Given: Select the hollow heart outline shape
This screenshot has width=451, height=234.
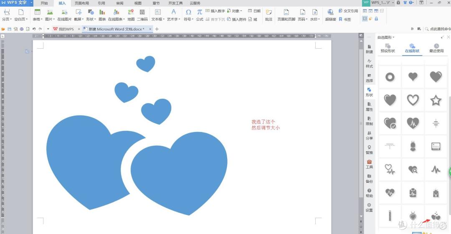Looking at the screenshot, I should 413,100.
